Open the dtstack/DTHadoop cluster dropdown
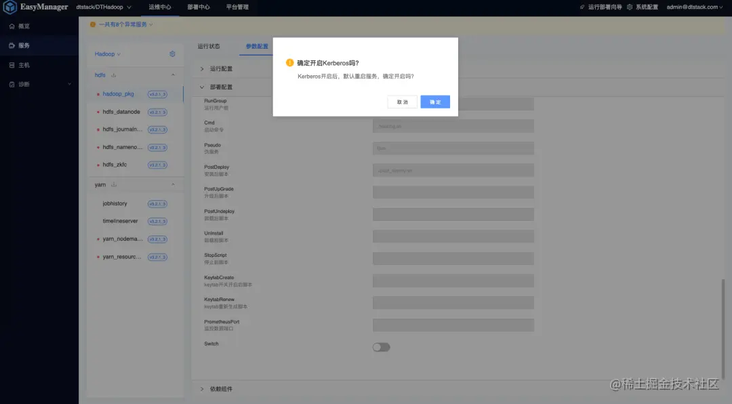 [x=104, y=7]
